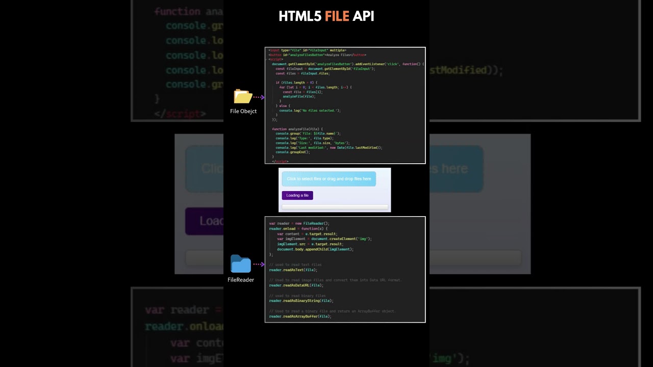Viewport: 653px width, 367px height.
Task: Click the empty progress bar under 'Loading a file'
Action: tap(335, 207)
